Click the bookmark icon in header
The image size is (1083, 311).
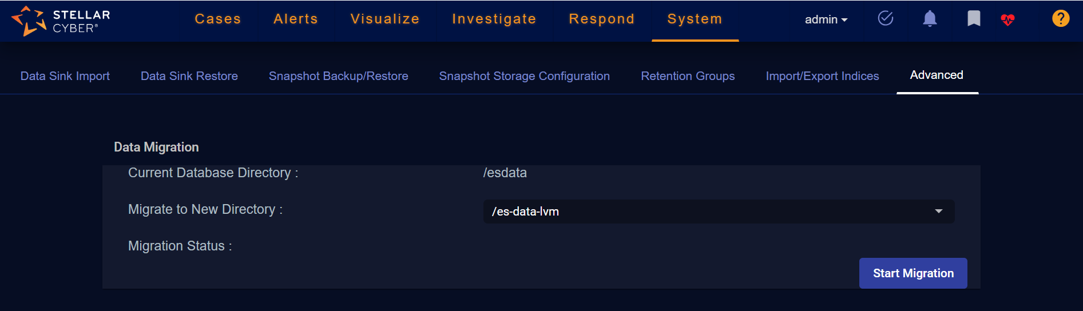973,19
